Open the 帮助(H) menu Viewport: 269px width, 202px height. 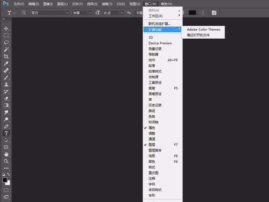click(x=167, y=4)
